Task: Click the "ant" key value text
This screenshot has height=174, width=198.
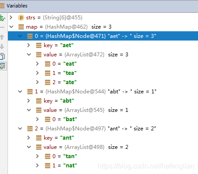Action: [67, 138]
